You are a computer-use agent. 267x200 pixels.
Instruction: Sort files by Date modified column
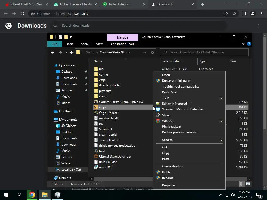pos(171,61)
